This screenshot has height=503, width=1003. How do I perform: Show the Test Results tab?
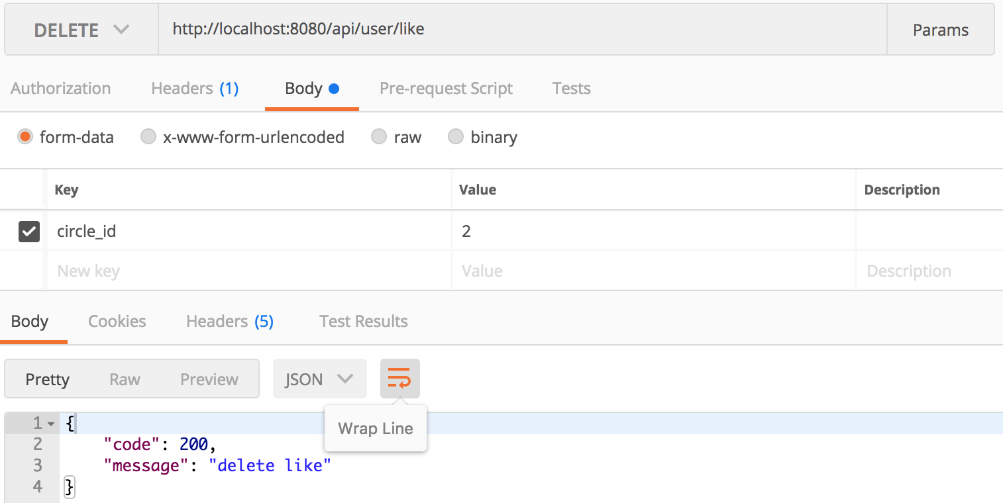[363, 322]
